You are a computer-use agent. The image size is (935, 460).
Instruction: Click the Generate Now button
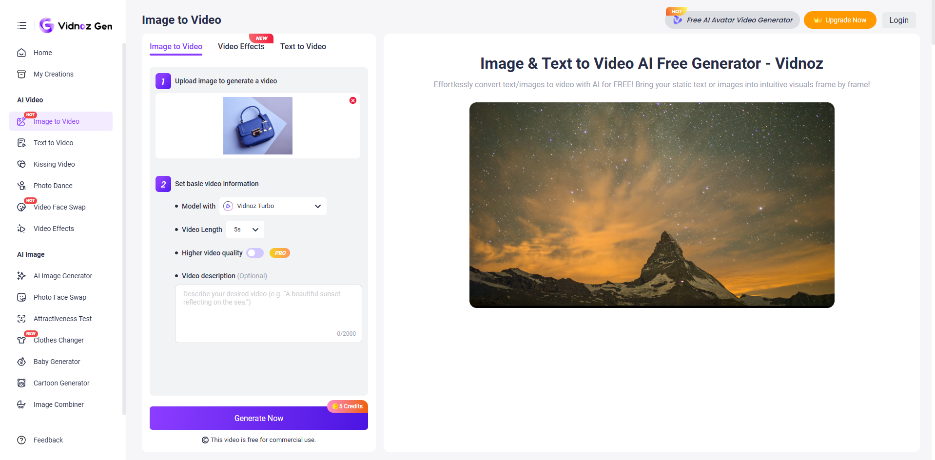point(258,418)
